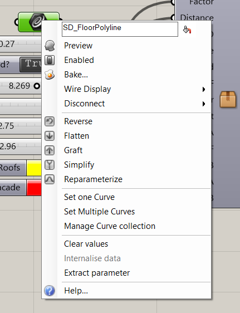Click the SD_FloorPolyline name field
This screenshot has height=313, width=240.
click(x=120, y=29)
